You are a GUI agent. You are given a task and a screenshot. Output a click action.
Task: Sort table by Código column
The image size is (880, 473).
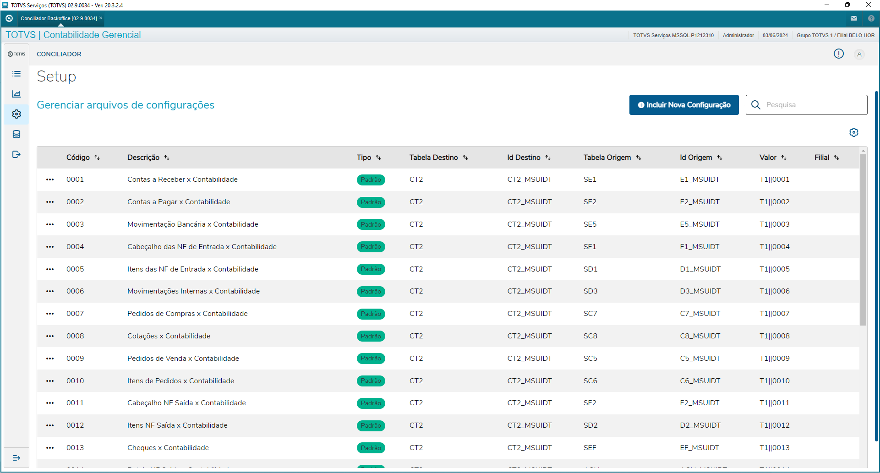click(x=97, y=158)
